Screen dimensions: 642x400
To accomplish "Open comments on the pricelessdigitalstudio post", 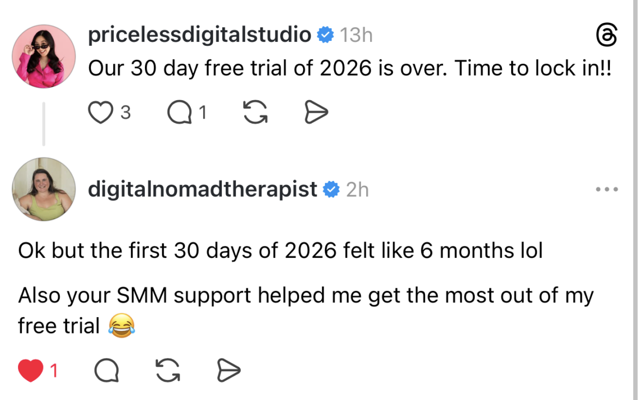I will [177, 113].
